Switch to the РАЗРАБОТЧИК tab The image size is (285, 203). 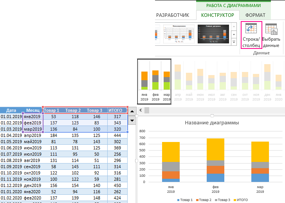pos(173,15)
